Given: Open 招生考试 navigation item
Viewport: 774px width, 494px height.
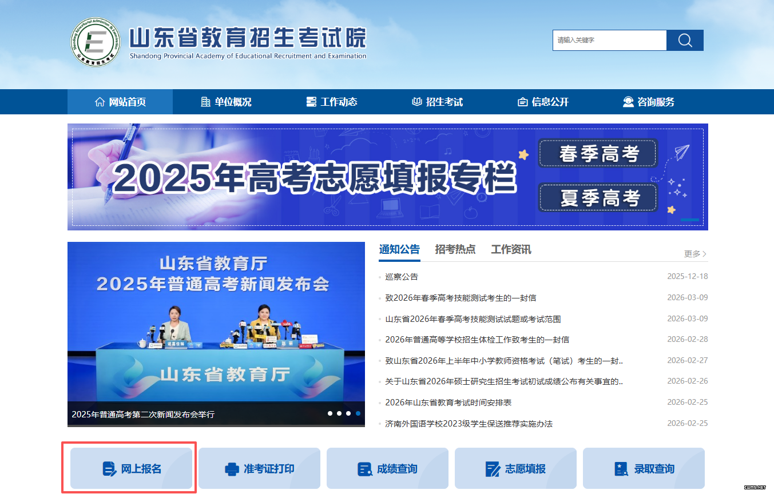Looking at the screenshot, I should click(437, 102).
